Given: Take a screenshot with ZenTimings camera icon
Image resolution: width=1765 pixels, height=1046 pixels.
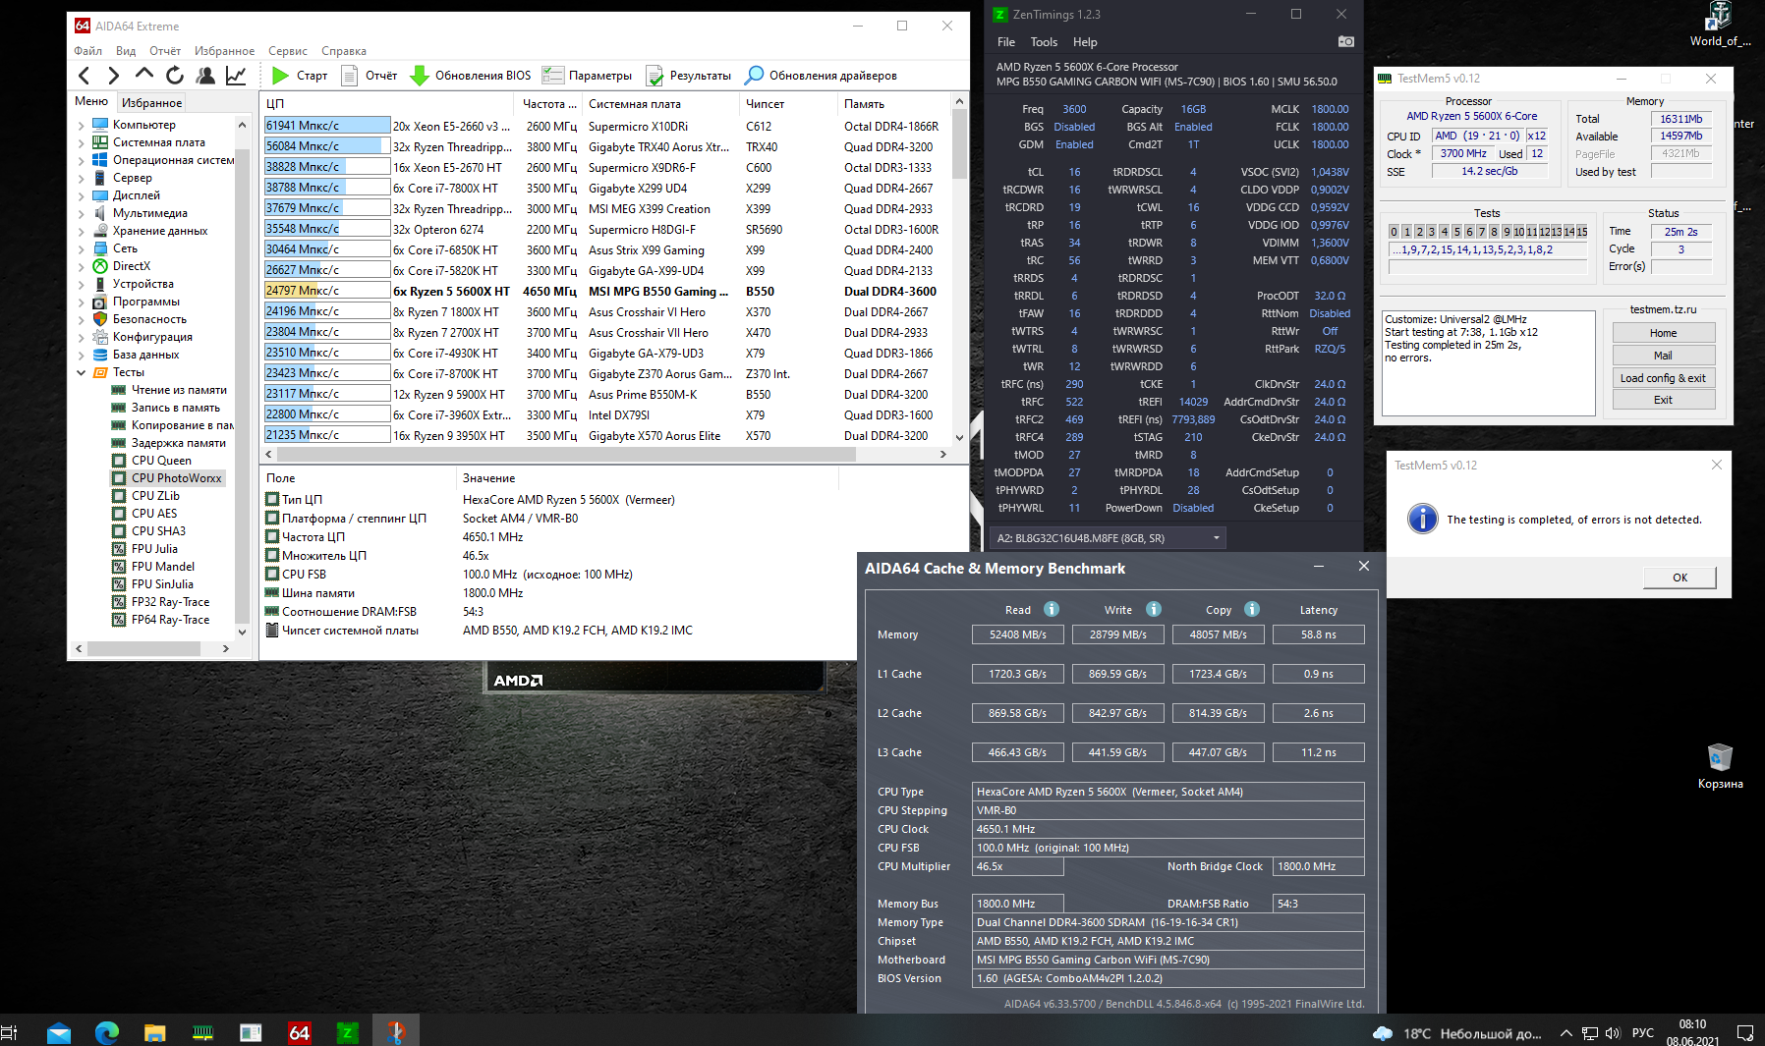Looking at the screenshot, I should [1346, 41].
